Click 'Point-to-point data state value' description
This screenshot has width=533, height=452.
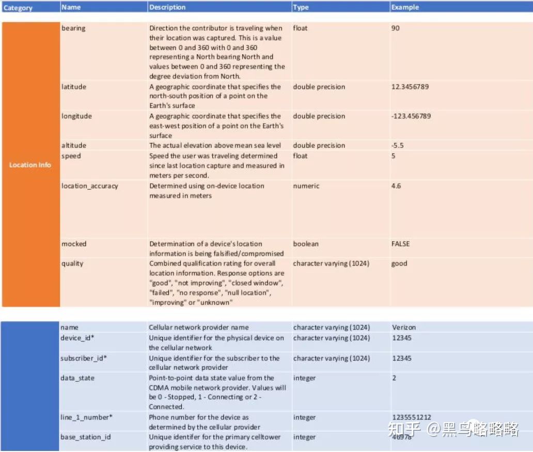pyautogui.click(x=217, y=392)
